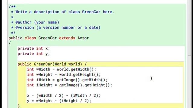This screenshot has height=108, width=193.
Task: Click the GreenCar(World world) constructor header
Action: 52,64
